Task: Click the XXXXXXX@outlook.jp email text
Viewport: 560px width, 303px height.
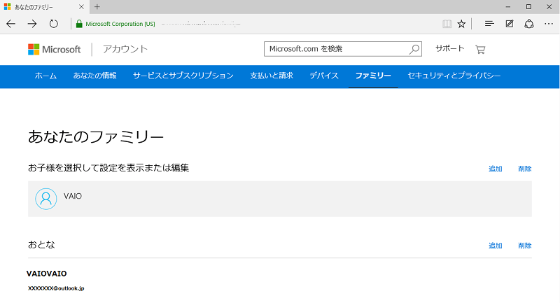Action: point(56,288)
